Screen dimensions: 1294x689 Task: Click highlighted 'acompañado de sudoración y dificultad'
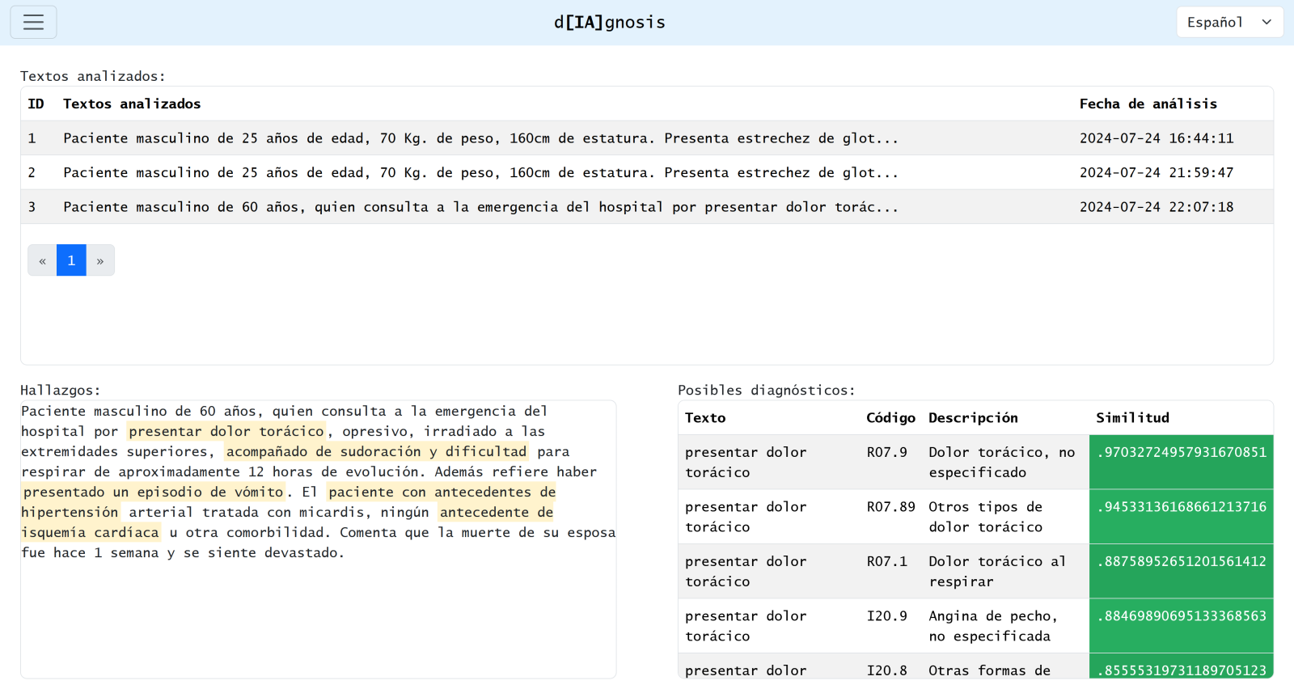(376, 452)
